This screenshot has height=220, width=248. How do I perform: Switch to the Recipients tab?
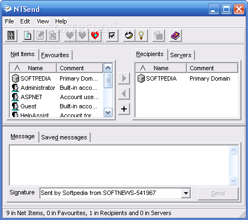tap(150, 54)
